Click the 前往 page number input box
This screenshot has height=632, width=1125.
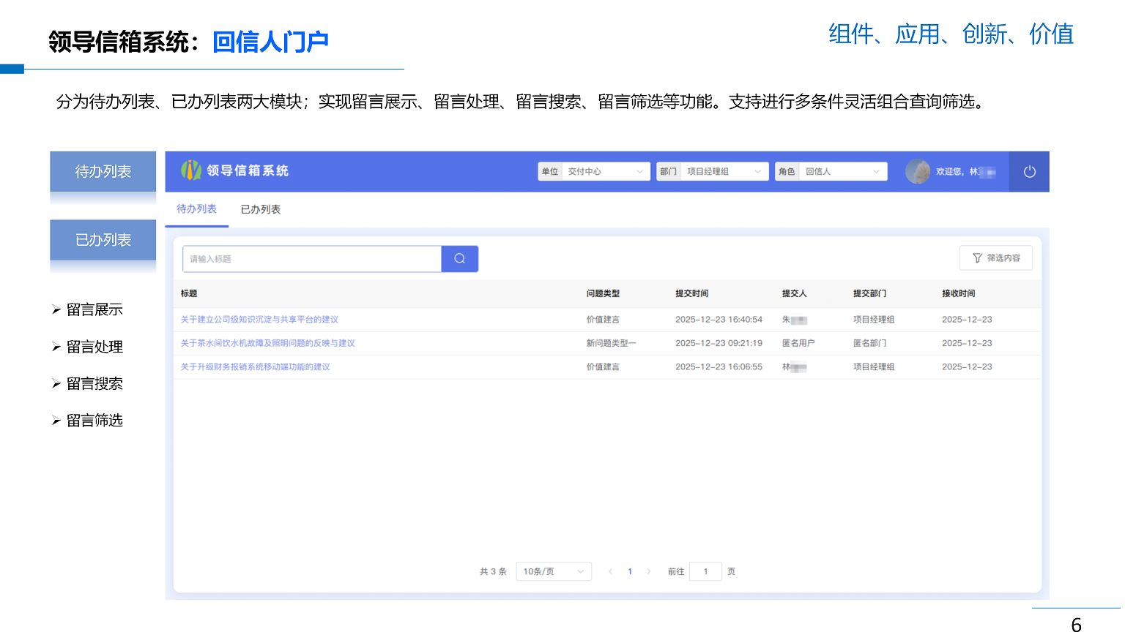coord(705,571)
